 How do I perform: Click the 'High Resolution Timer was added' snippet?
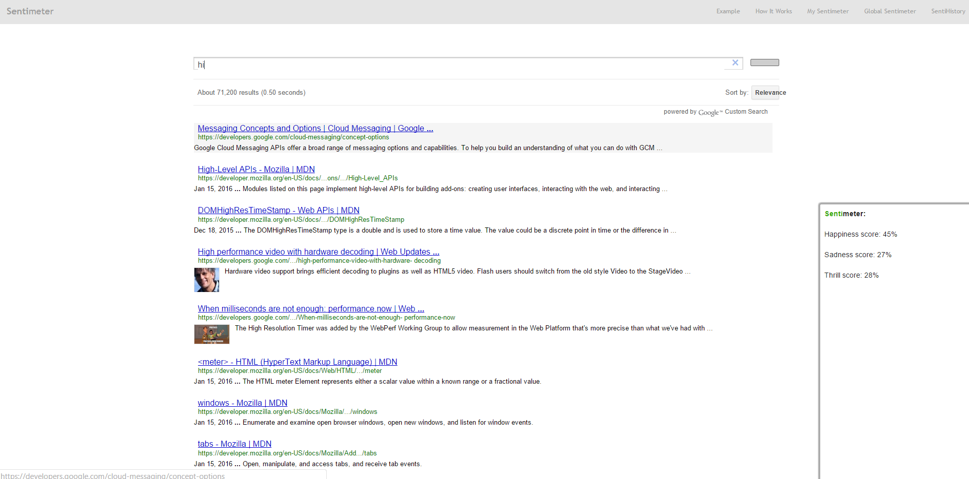pyautogui.click(x=473, y=328)
